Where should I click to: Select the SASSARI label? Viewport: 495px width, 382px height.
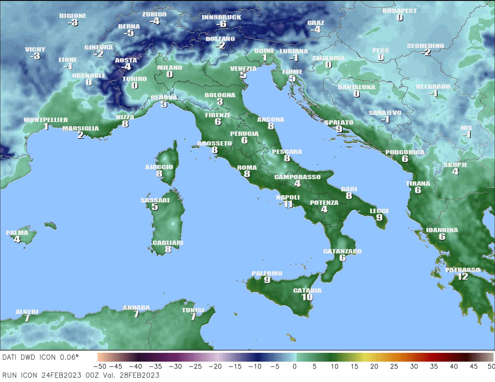(155, 200)
